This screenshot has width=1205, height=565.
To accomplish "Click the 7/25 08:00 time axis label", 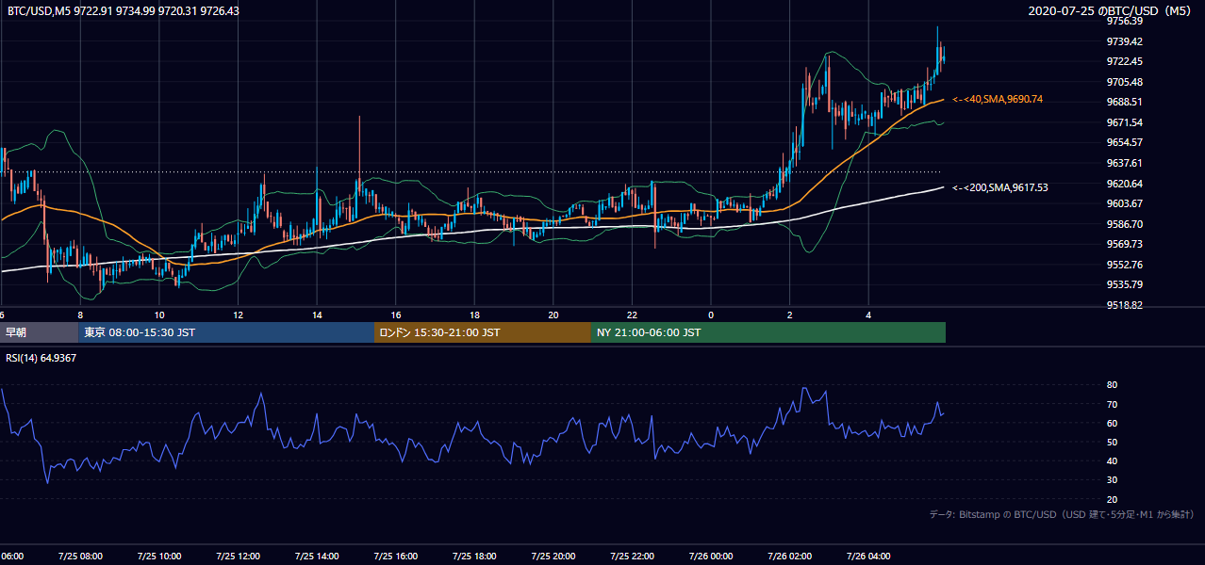I will 80,556.
